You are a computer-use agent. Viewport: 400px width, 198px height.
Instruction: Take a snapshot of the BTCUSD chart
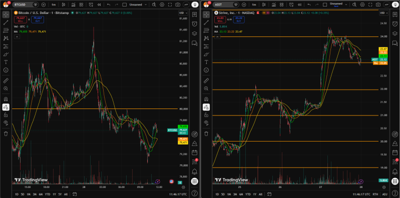(178, 4)
